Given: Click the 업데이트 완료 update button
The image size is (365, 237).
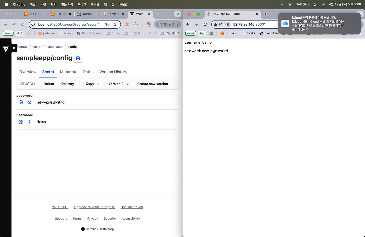Looking at the screenshot, I should pos(168,25).
